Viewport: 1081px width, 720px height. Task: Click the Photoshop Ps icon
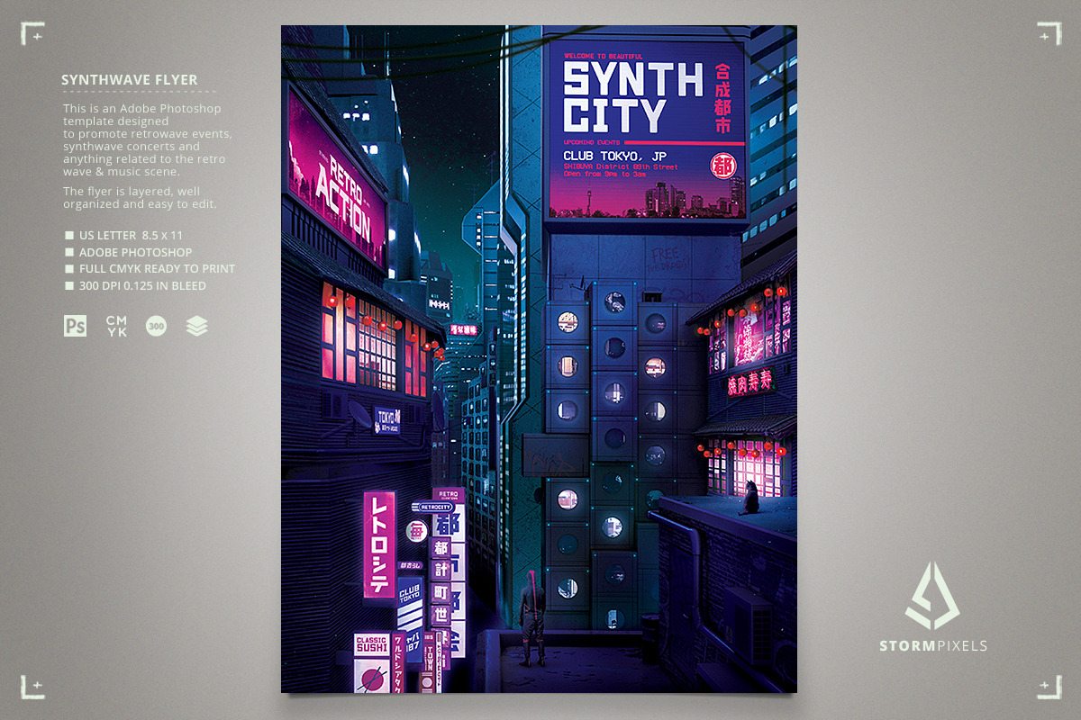[76, 326]
